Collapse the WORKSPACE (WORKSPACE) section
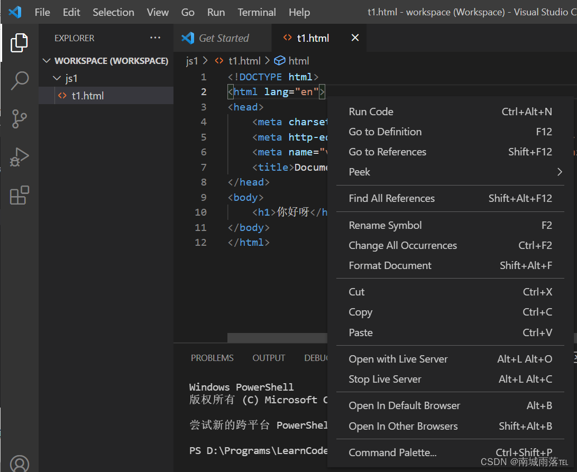The height and width of the screenshot is (472, 577). (x=47, y=60)
